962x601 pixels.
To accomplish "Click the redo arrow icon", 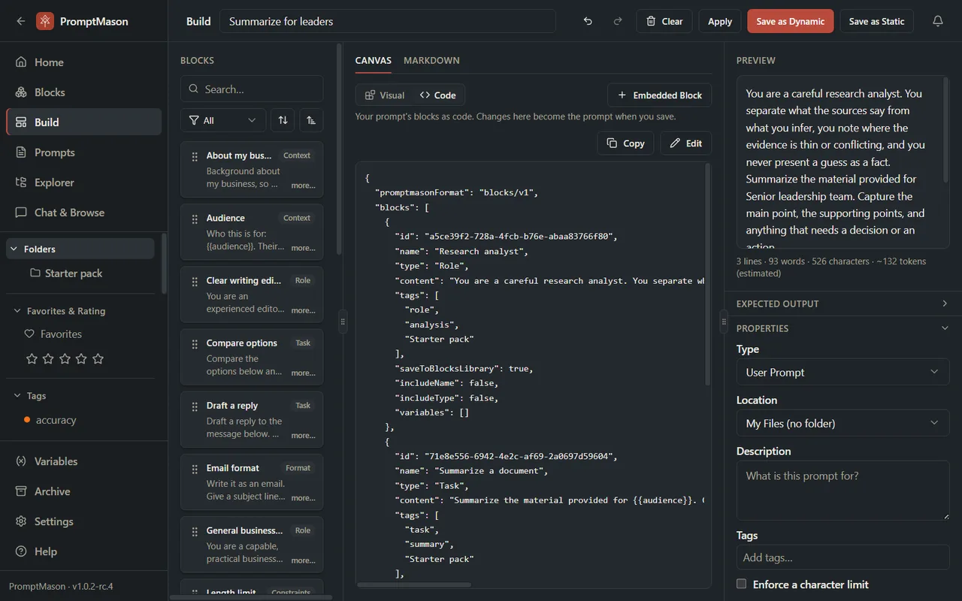I will 618,21.
